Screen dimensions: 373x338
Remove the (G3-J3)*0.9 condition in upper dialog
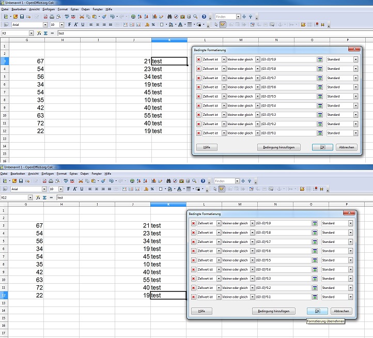click(x=199, y=59)
